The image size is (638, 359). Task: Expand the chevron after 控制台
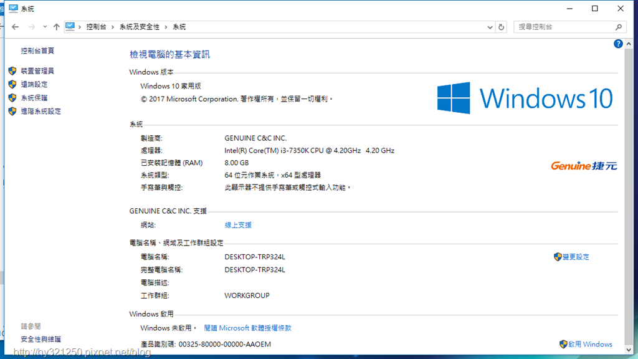pyautogui.click(x=113, y=27)
